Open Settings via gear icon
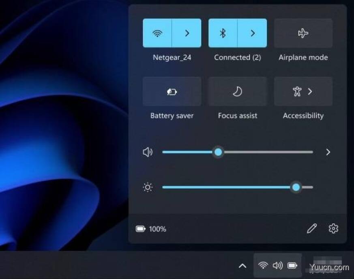 [x=333, y=228]
